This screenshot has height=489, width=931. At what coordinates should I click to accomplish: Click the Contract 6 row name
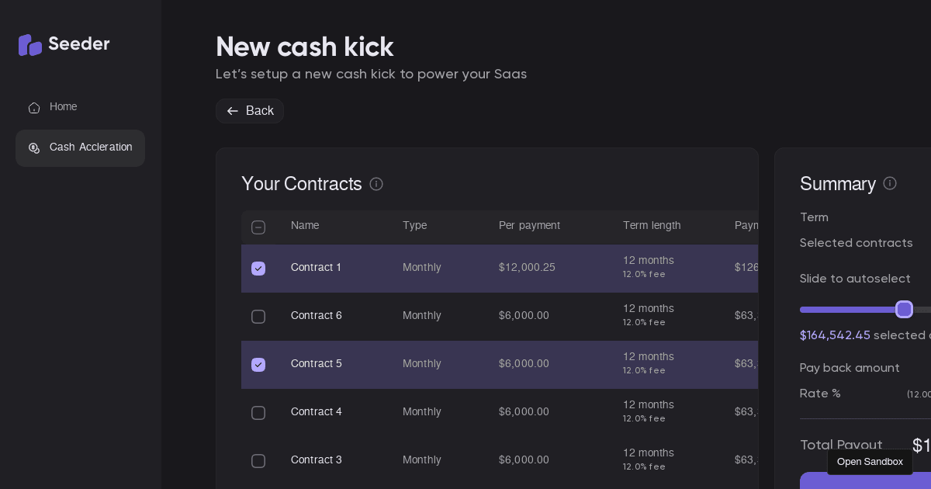317,316
